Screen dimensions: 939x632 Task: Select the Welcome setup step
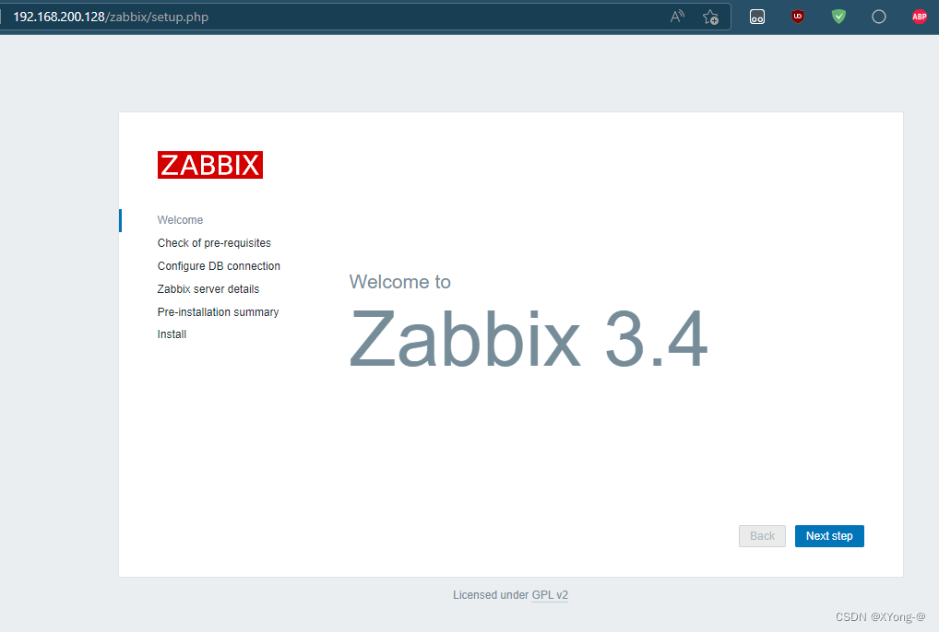point(180,220)
